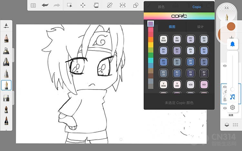Viewport: 242px width, 151px height.
Task: Toggle visibility eye of top layer
Action: [x=225, y=66]
